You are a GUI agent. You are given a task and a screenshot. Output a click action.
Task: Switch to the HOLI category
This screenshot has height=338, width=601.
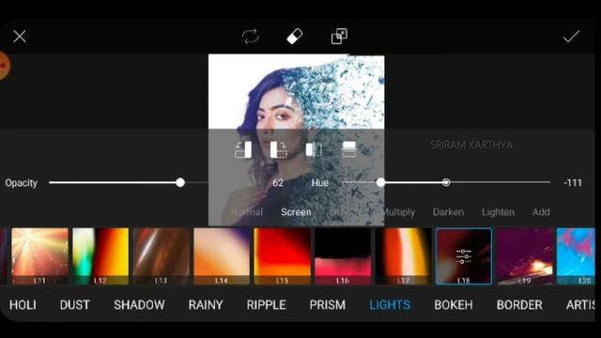[23, 305]
